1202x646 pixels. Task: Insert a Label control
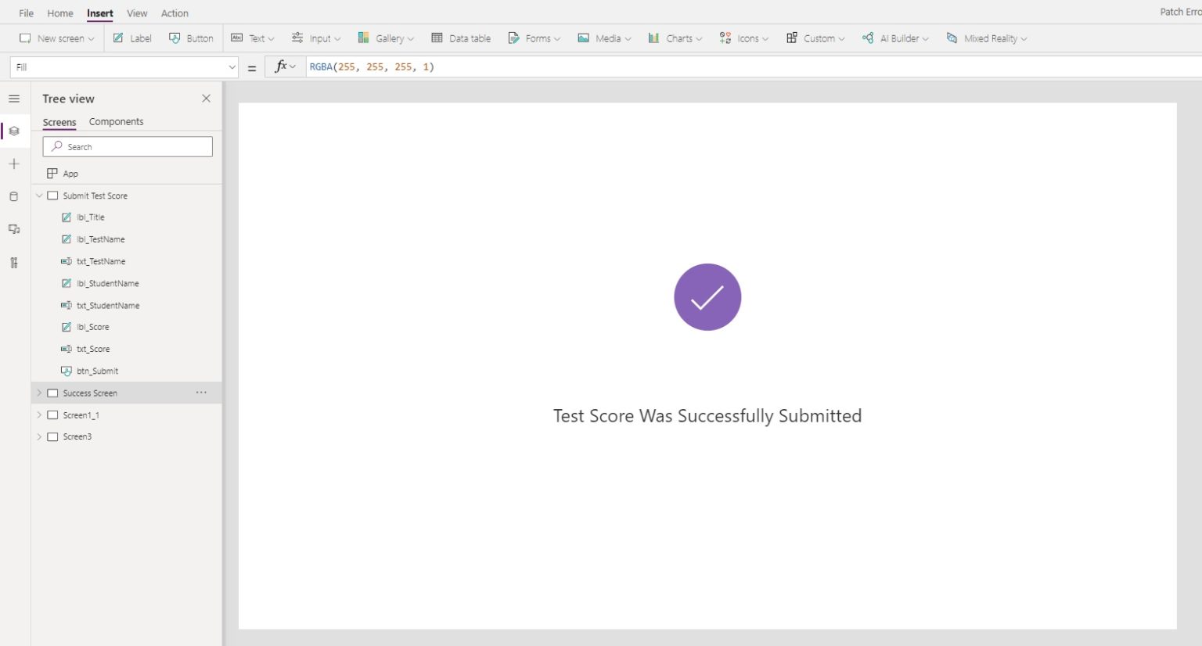point(131,38)
